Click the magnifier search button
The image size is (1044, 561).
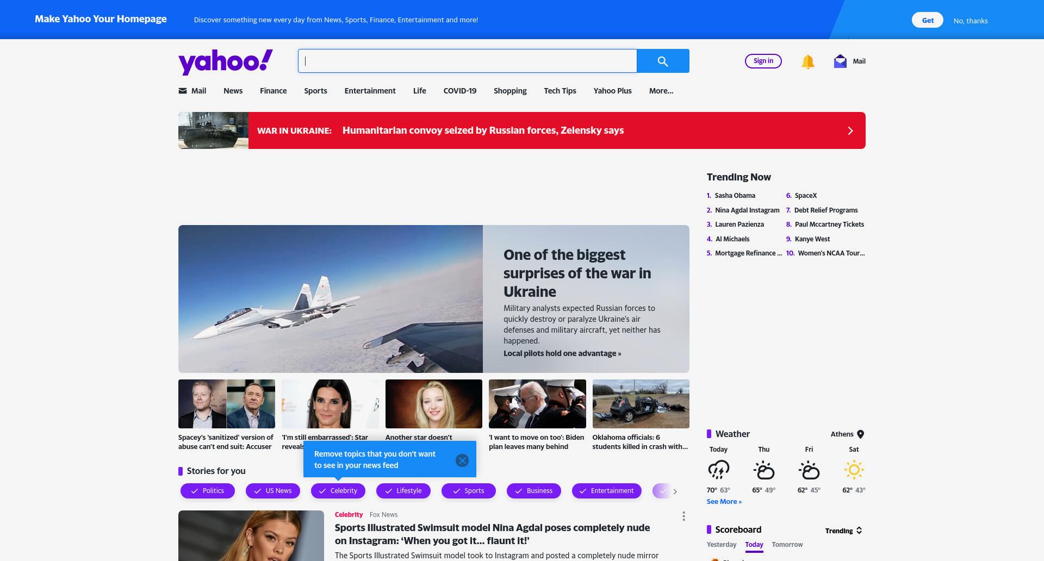point(663,61)
